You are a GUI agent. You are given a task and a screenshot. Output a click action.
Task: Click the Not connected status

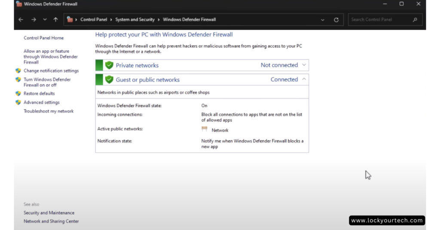click(x=279, y=65)
